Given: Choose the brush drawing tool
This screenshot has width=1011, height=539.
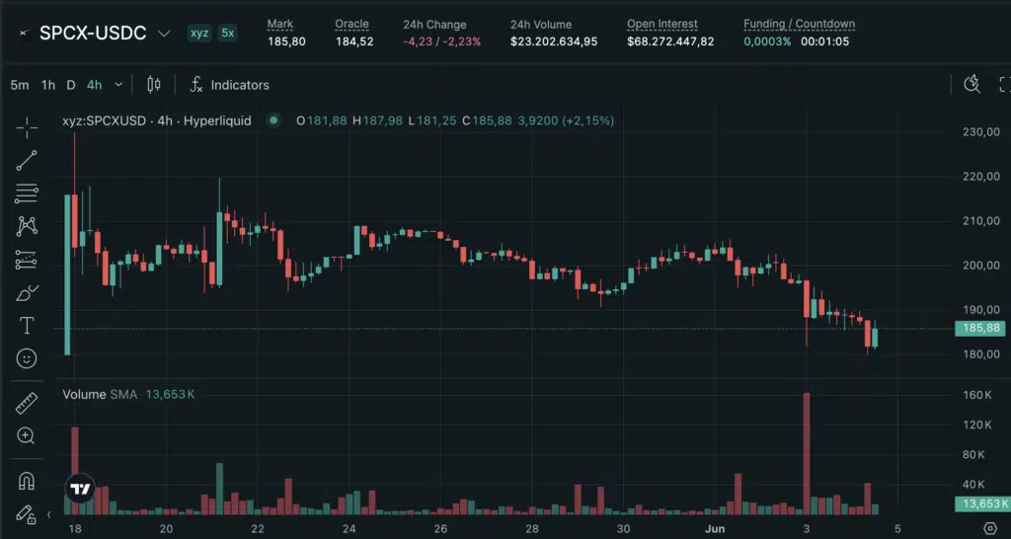Looking at the screenshot, I should (x=27, y=293).
